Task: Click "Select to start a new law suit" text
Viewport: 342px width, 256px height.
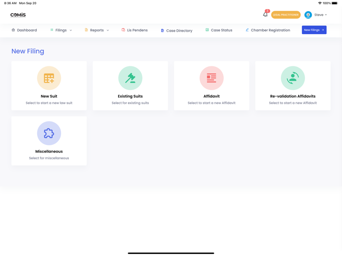Action: (x=49, y=103)
